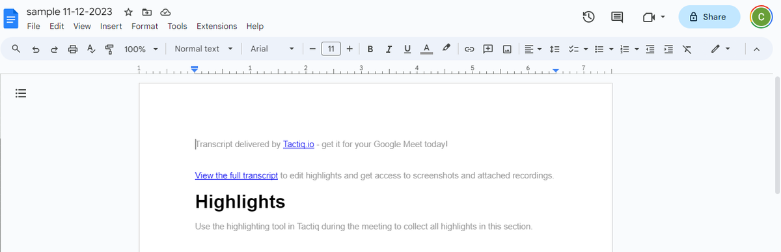Viewport: 781px width, 252px height.
Task: Decrease font size with minus button
Action: pyautogui.click(x=312, y=49)
